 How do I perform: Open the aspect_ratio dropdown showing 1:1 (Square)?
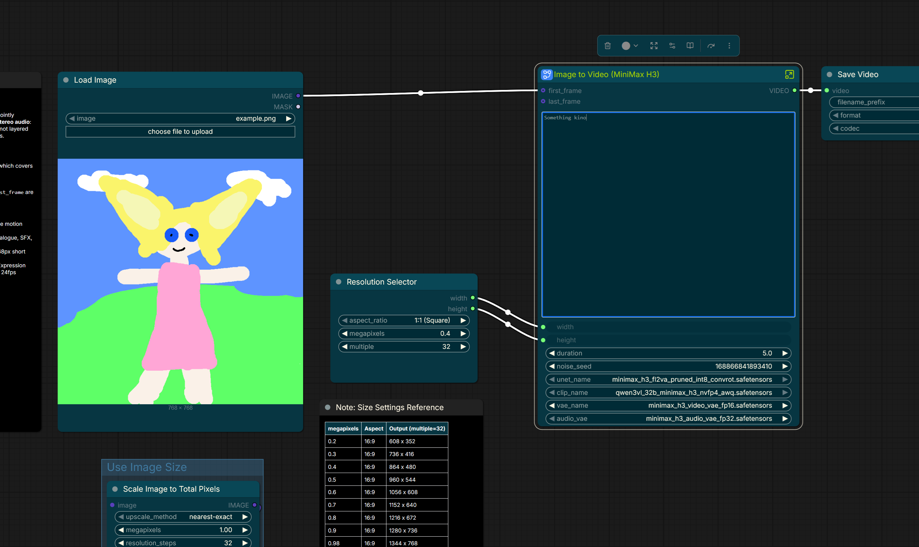[404, 320]
